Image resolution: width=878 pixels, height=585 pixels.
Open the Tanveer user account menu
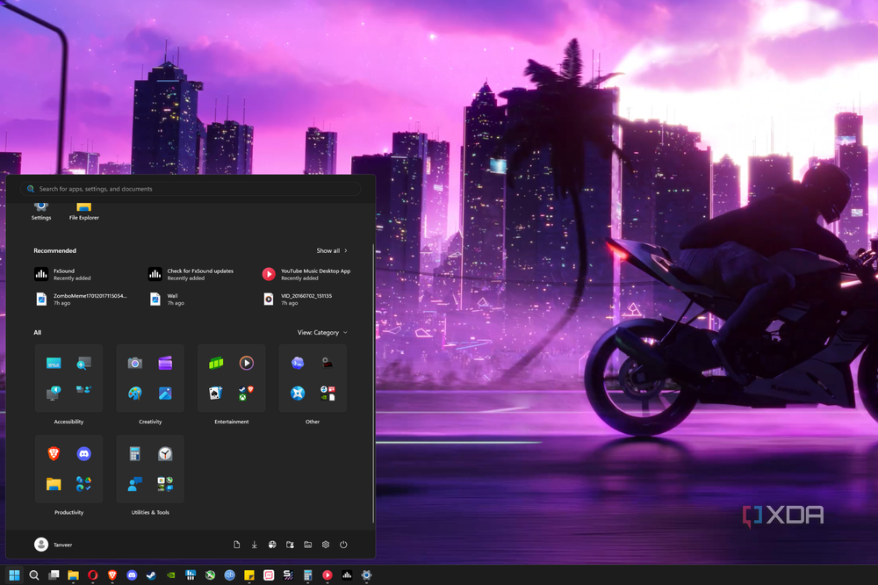pos(54,545)
